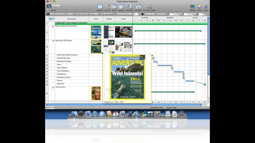Collapse the February 8, 2010 Issue row

pos(53,41)
